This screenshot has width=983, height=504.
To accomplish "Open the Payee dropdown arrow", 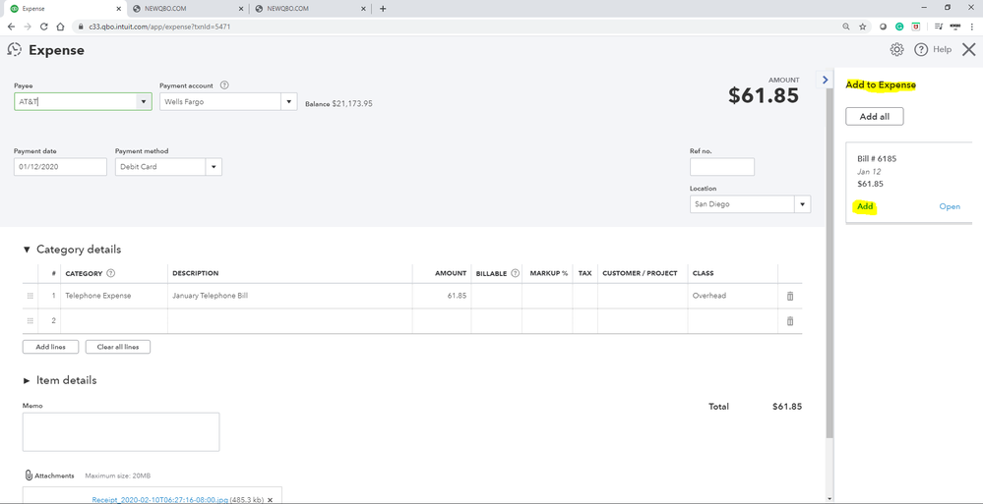I will (144, 101).
